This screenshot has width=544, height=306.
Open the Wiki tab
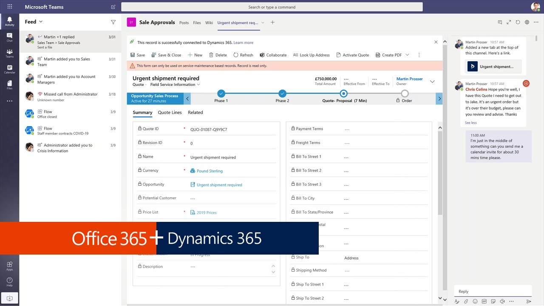click(x=209, y=23)
